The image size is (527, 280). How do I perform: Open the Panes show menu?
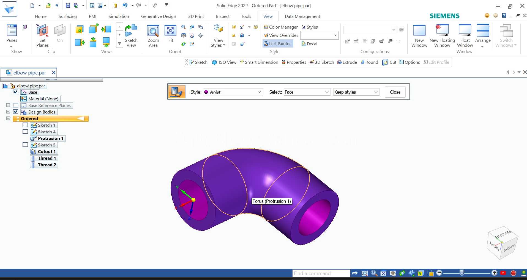(x=12, y=36)
